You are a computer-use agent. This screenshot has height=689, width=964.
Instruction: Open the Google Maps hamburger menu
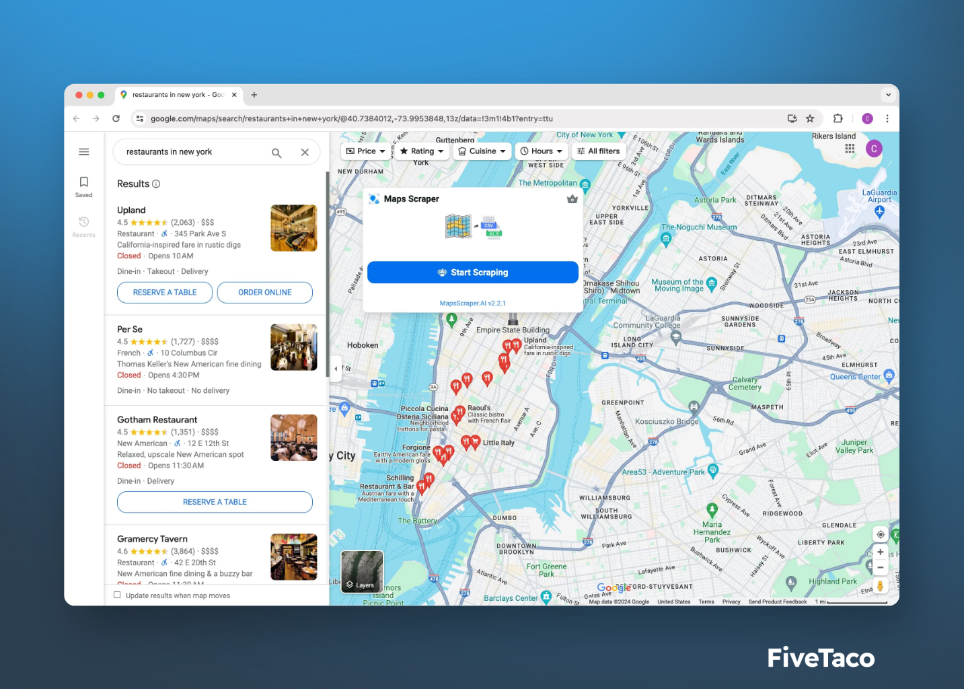pyautogui.click(x=84, y=152)
